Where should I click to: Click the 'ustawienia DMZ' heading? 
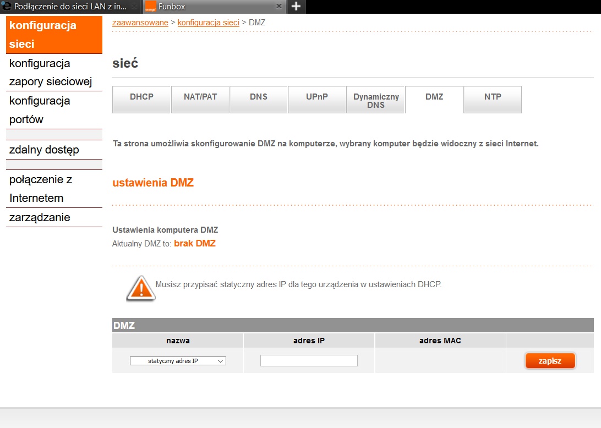153,183
